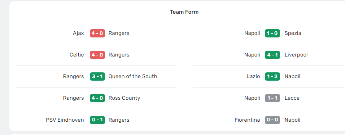Open the Queen of the South team link

click(133, 76)
